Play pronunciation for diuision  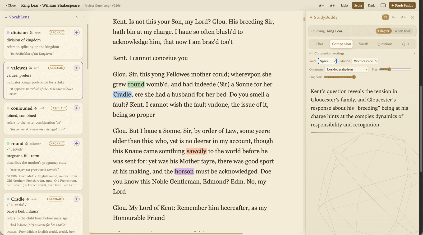point(31,32)
